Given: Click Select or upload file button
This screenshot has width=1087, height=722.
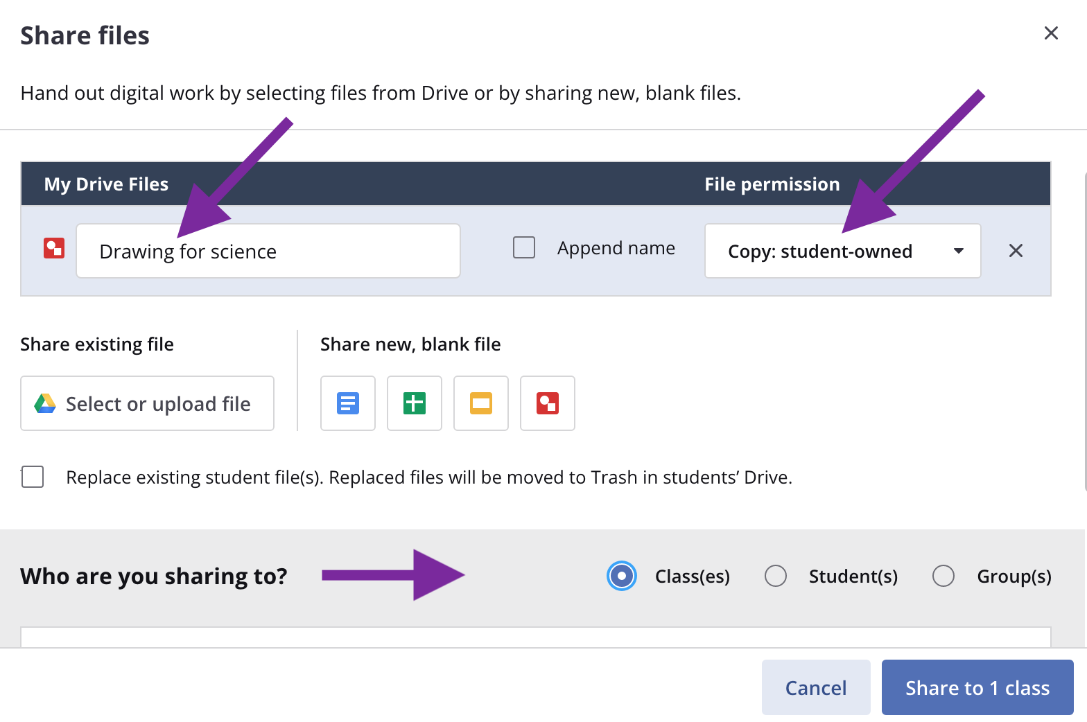Looking at the screenshot, I should click(x=147, y=403).
